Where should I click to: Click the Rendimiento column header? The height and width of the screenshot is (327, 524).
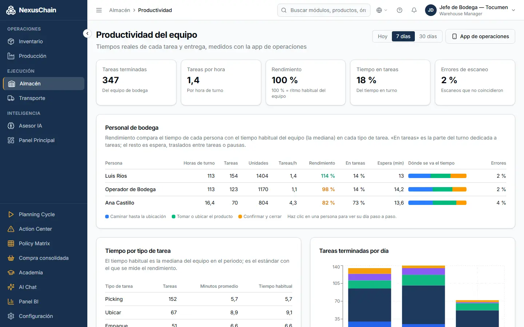click(x=322, y=163)
